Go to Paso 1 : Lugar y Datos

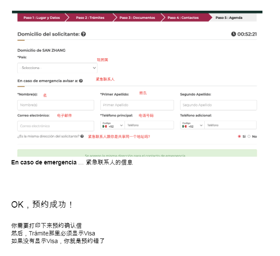click(41, 18)
